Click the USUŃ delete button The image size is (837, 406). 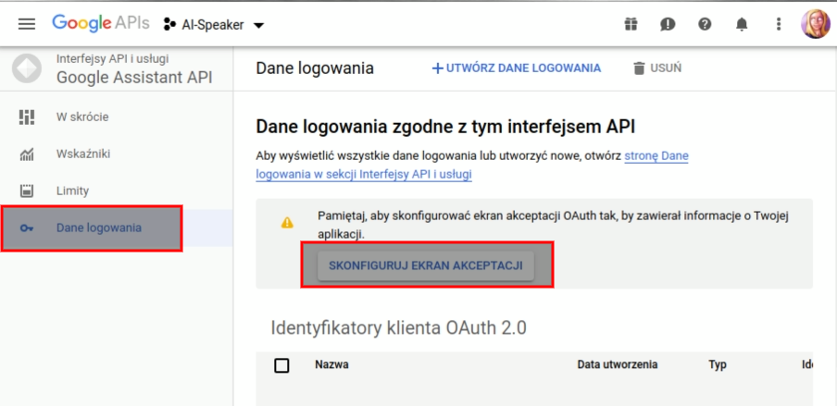(657, 68)
